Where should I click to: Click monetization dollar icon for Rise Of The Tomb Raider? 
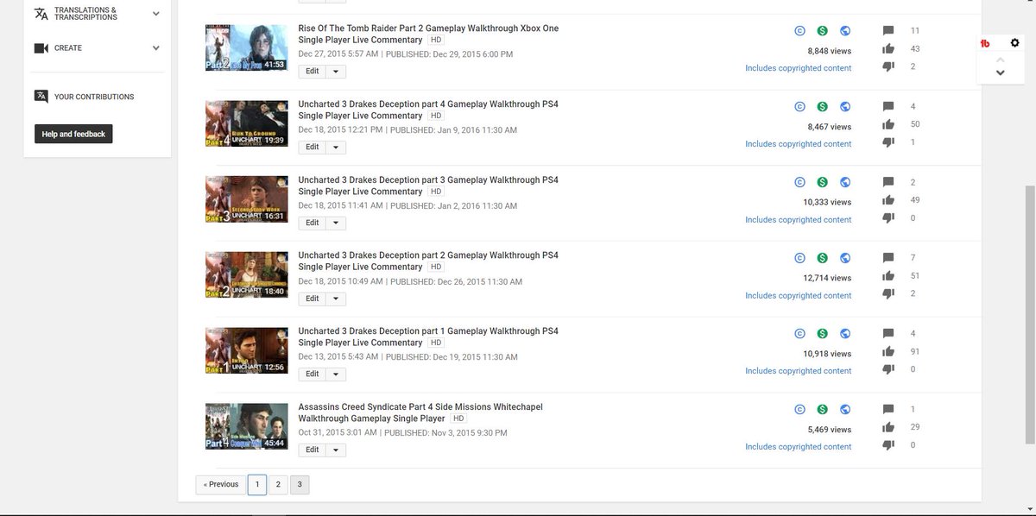coord(823,31)
